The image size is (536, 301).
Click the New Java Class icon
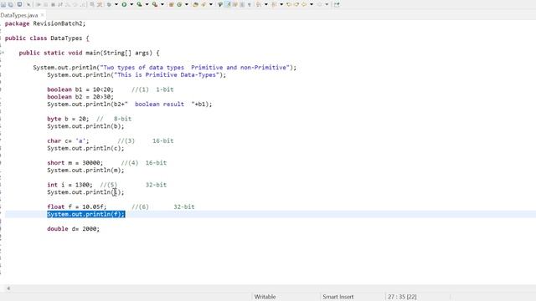[x=179, y=4]
